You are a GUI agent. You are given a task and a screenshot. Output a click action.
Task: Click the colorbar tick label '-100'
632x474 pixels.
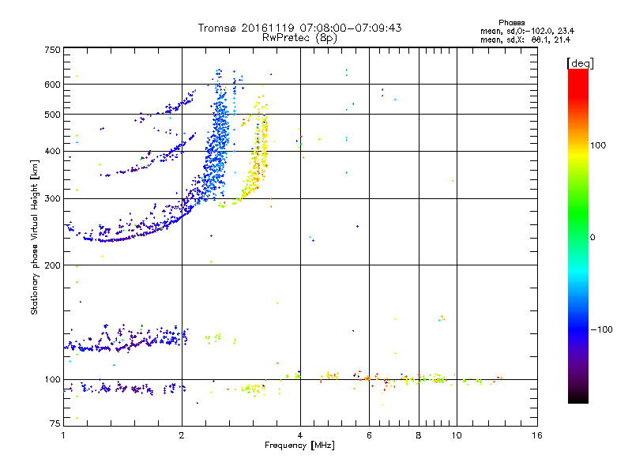(601, 329)
